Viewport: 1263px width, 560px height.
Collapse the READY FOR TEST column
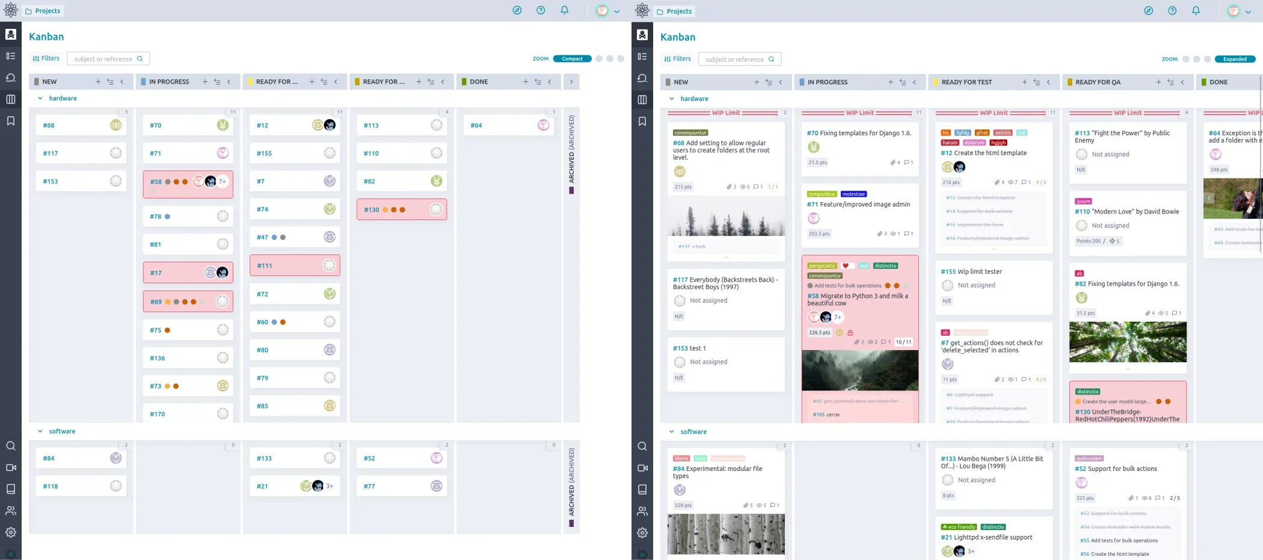click(x=1049, y=82)
